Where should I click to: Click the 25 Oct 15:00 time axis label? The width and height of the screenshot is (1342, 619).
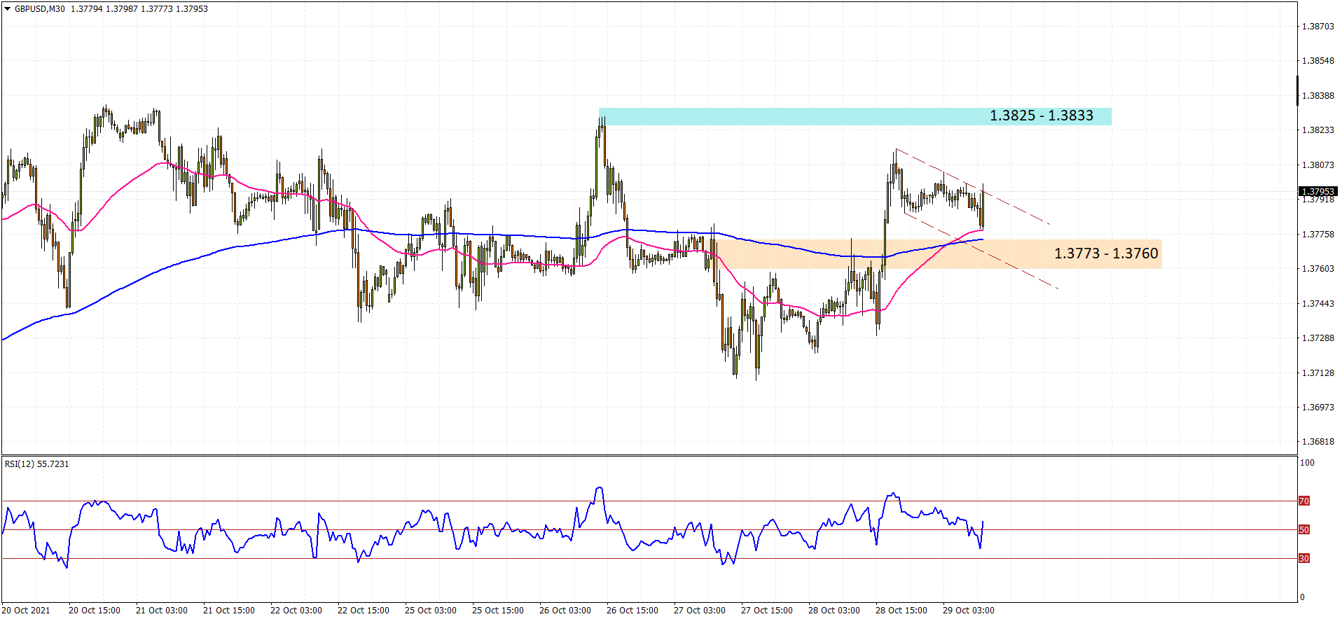[x=498, y=611]
